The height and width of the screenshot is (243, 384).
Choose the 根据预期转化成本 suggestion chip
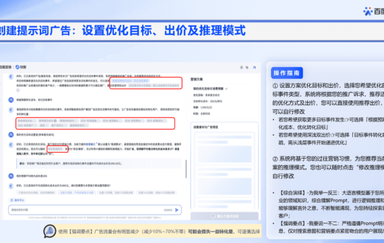(131, 80)
